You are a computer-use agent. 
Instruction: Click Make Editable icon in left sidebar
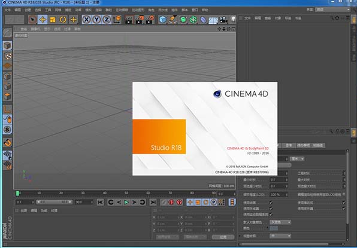(x=8, y=33)
